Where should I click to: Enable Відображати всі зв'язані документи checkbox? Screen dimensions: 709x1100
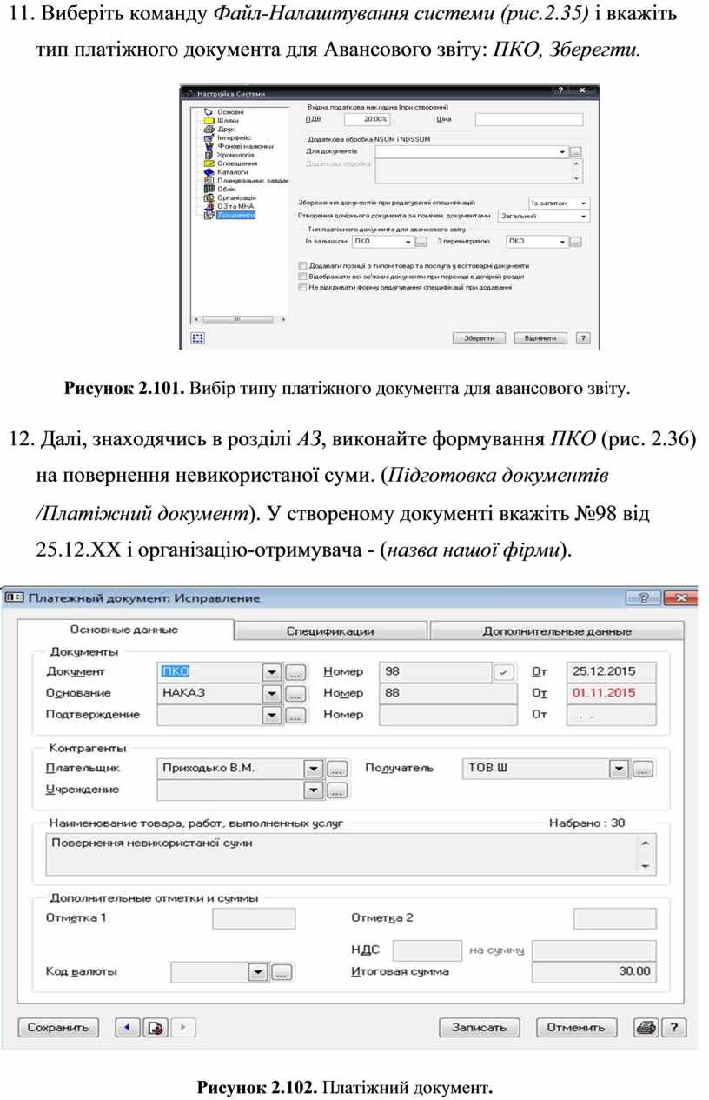tap(302, 277)
